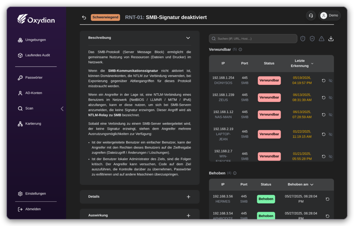Select IP 192.168.1.12 NAS-MAIN cell
The image size is (354, 226).
pyautogui.click(x=223, y=114)
